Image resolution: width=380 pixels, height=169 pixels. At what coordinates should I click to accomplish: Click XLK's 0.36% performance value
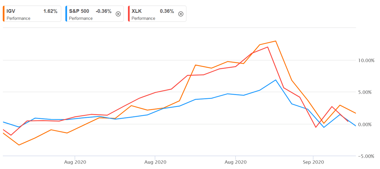click(167, 11)
